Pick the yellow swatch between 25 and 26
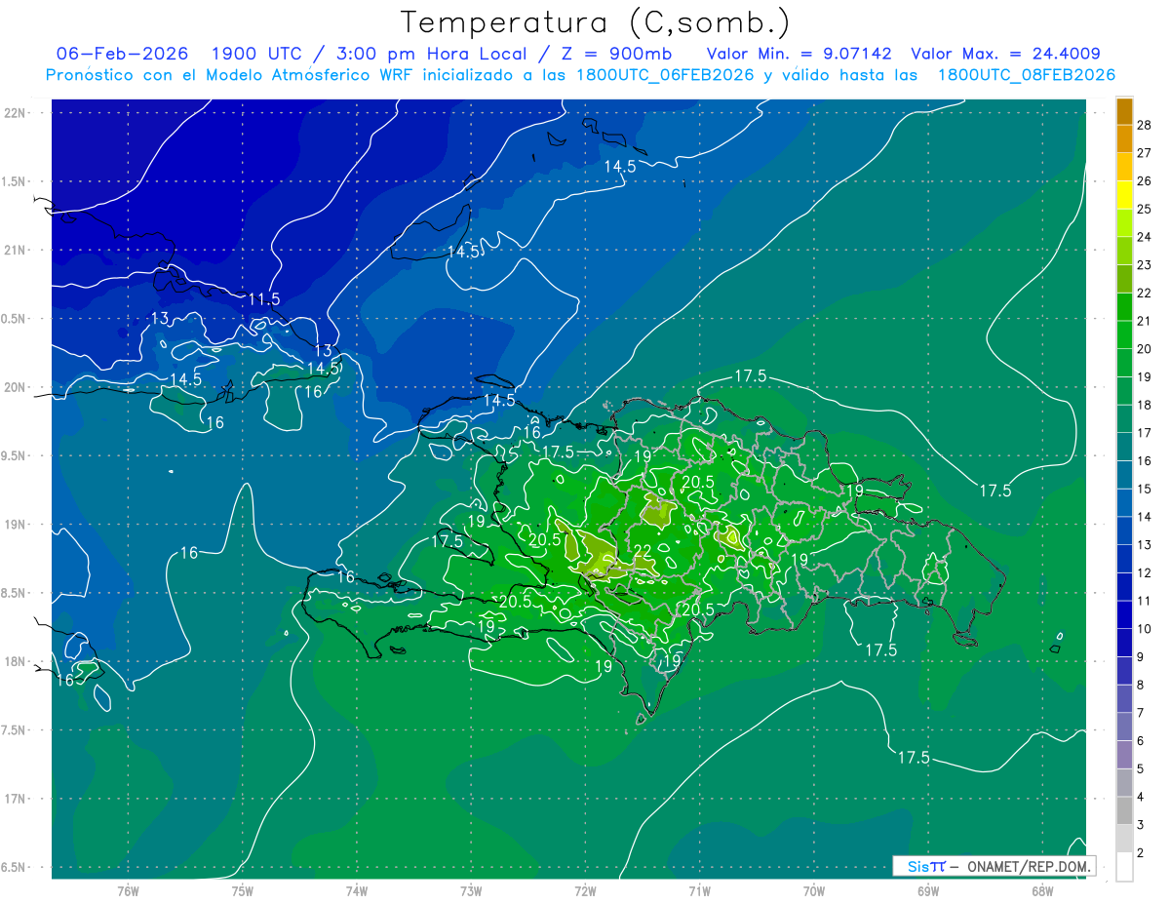1170x904 pixels. tap(1124, 194)
